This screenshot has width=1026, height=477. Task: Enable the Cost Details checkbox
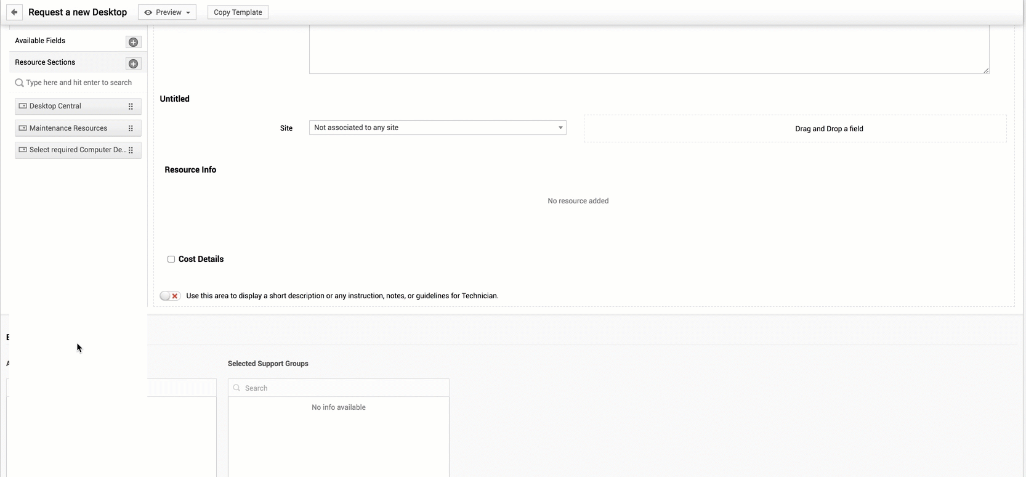click(171, 259)
